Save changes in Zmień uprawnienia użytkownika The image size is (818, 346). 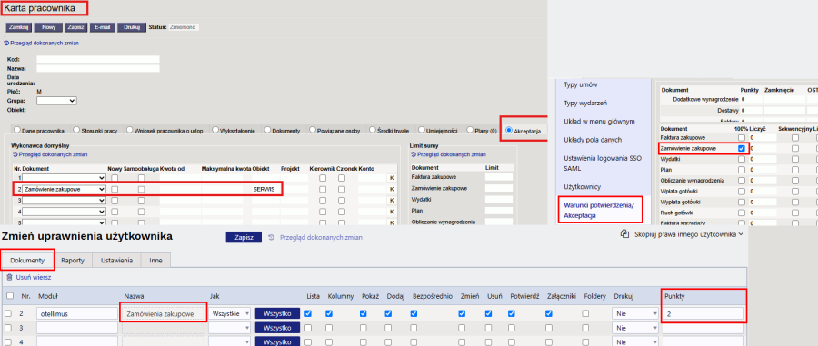[x=244, y=237]
